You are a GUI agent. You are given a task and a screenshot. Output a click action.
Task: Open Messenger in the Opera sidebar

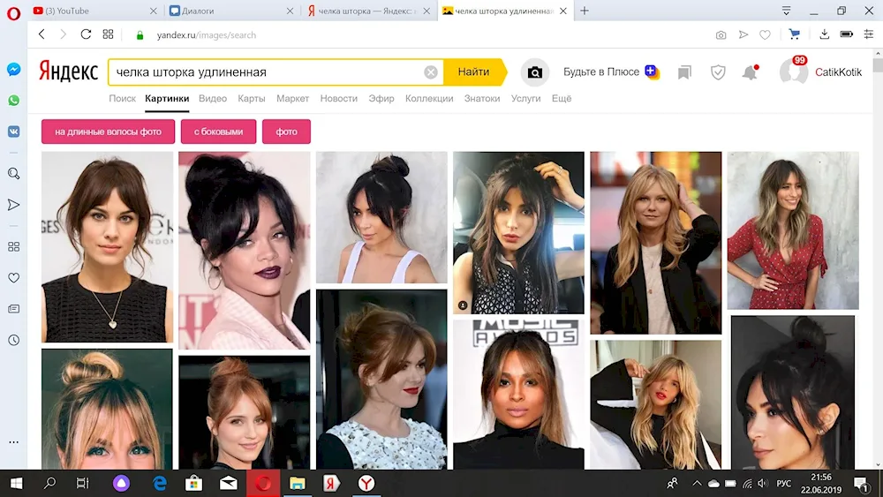click(13, 70)
